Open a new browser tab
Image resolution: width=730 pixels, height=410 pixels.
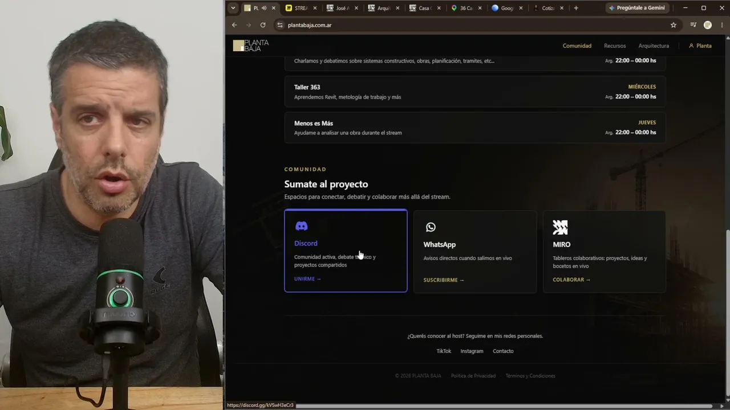coord(576,8)
